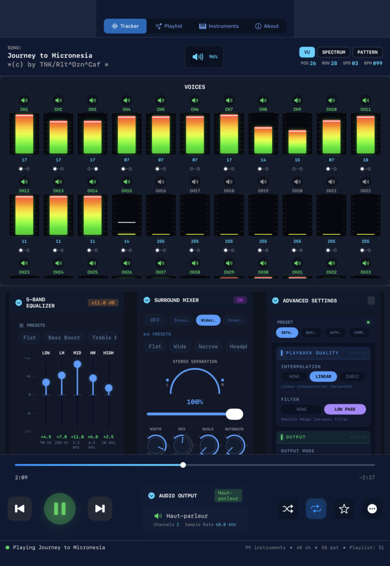Toggle the repeat loop icon
Viewport: 390px width, 566px height.
click(x=316, y=509)
